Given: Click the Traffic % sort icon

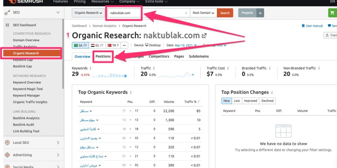Looking at the screenshot, I should click(x=199, y=102).
